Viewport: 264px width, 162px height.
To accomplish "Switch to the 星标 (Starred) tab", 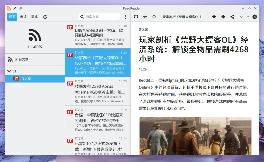I will point(34,17).
